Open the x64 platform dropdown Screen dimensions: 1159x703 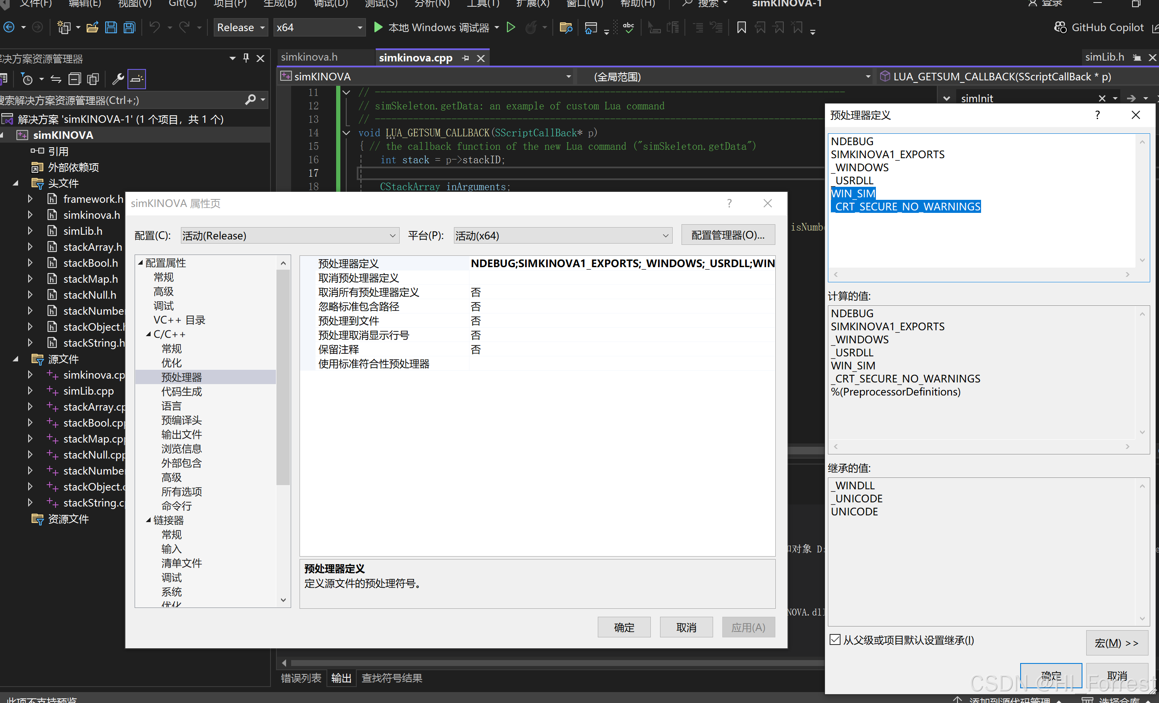[x=319, y=27]
